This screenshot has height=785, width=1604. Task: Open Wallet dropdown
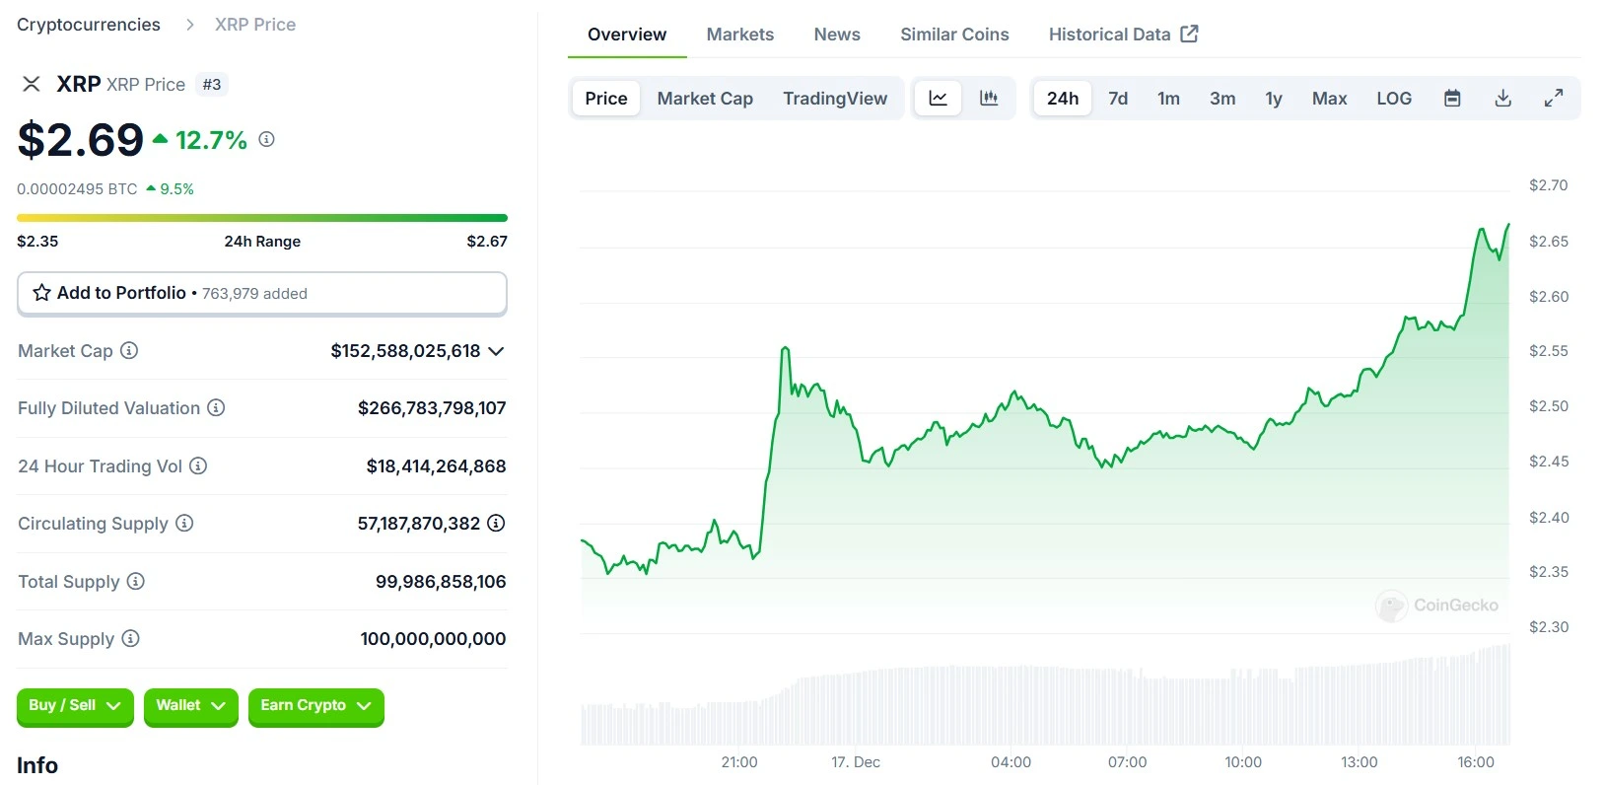tap(191, 706)
